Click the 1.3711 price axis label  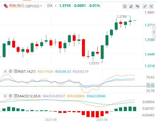pos(150,25)
